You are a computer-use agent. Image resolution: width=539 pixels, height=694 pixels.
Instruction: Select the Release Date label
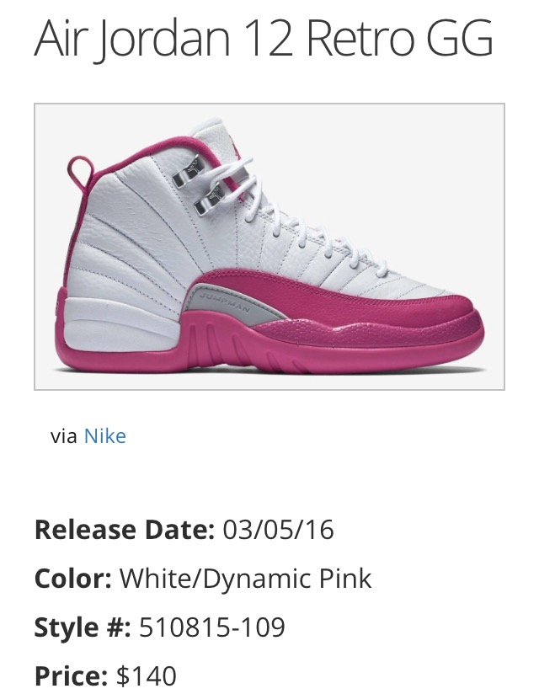click(125, 530)
